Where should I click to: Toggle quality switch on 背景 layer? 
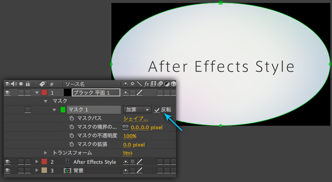point(140,170)
